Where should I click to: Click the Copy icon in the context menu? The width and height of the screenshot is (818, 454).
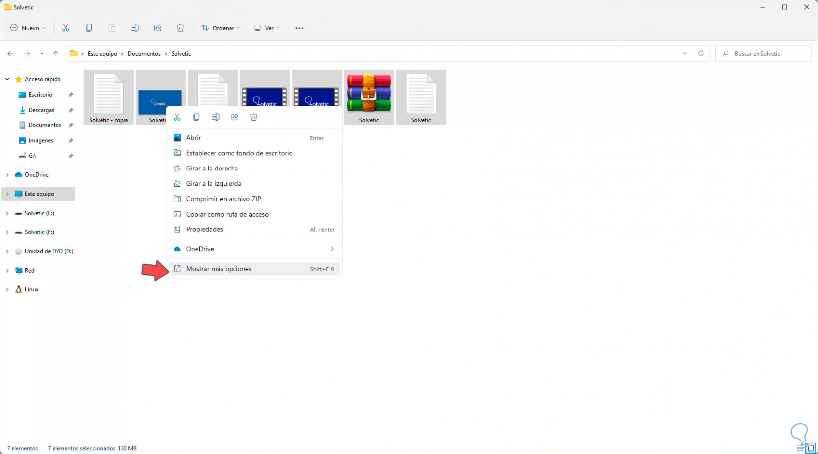[196, 117]
